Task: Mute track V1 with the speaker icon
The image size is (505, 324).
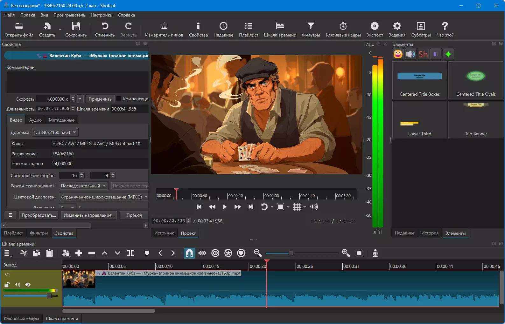Action: tap(18, 285)
